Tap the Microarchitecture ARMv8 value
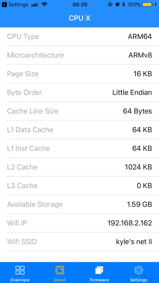Viewport: 159px width, 283px height. tap(140, 55)
